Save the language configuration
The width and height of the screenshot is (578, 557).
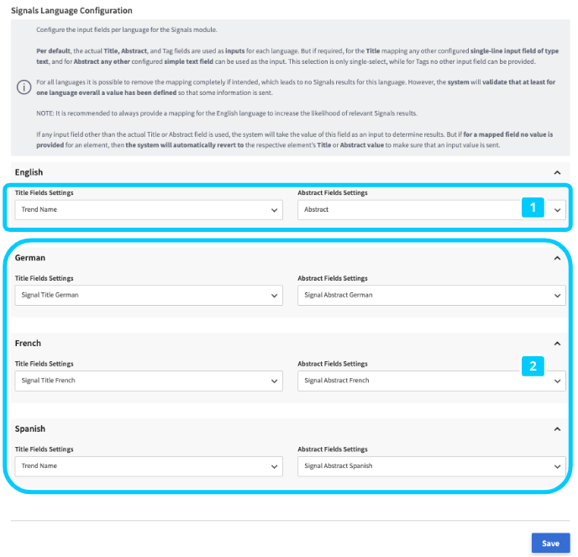(x=550, y=544)
